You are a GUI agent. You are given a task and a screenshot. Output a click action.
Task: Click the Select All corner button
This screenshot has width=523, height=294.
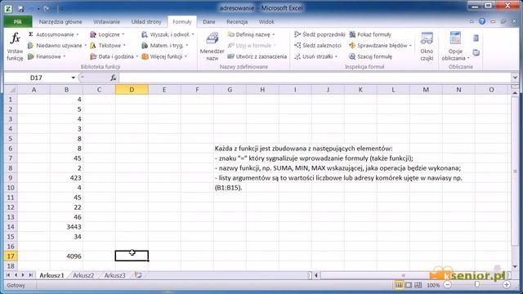coord(11,90)
